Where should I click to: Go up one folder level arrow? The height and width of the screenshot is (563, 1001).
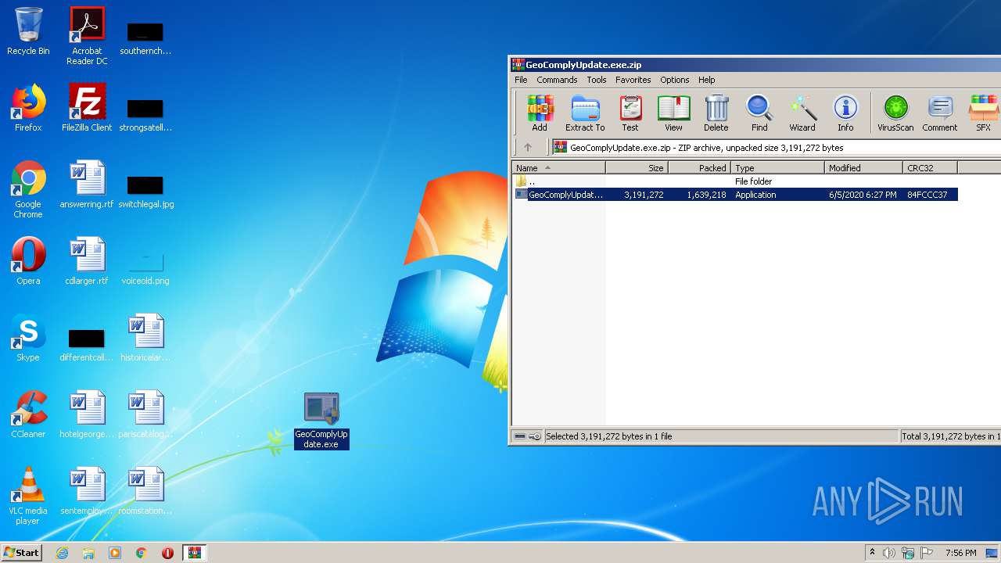[528, 147]
